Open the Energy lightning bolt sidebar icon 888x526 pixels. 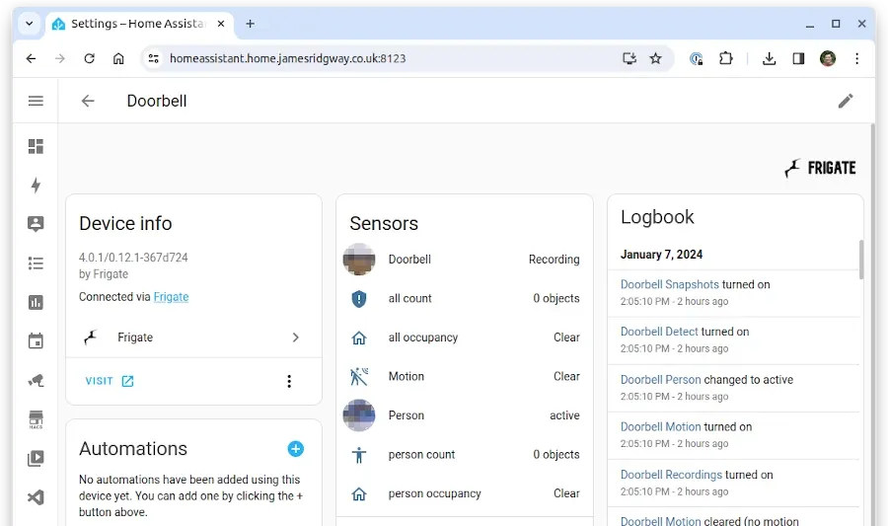(36, 186)
